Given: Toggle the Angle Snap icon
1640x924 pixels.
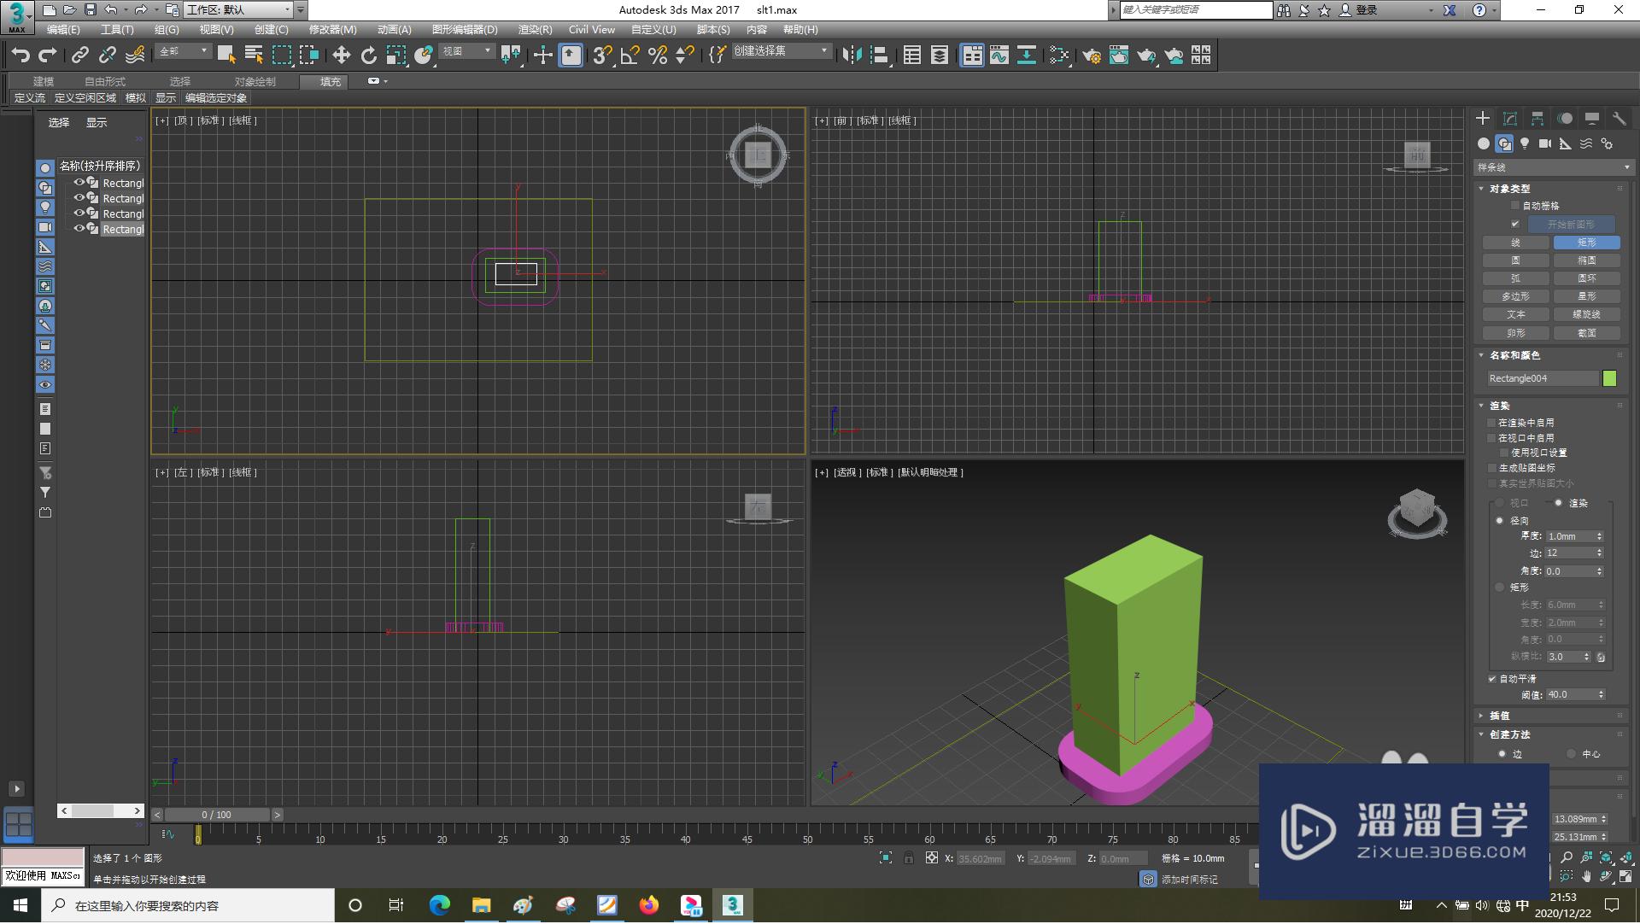Looking at the screenshot, I should 630,56.
